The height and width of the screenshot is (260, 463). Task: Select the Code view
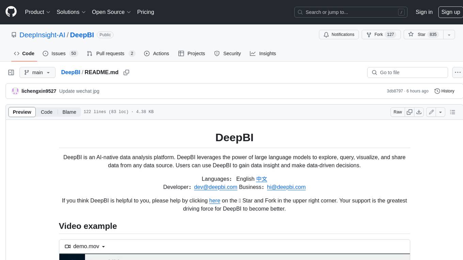click(x=47, y=112)
